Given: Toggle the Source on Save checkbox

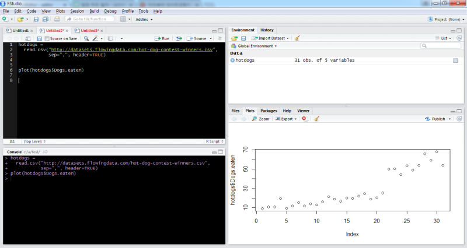Looking at the screenshot, I should click(47, 38).
